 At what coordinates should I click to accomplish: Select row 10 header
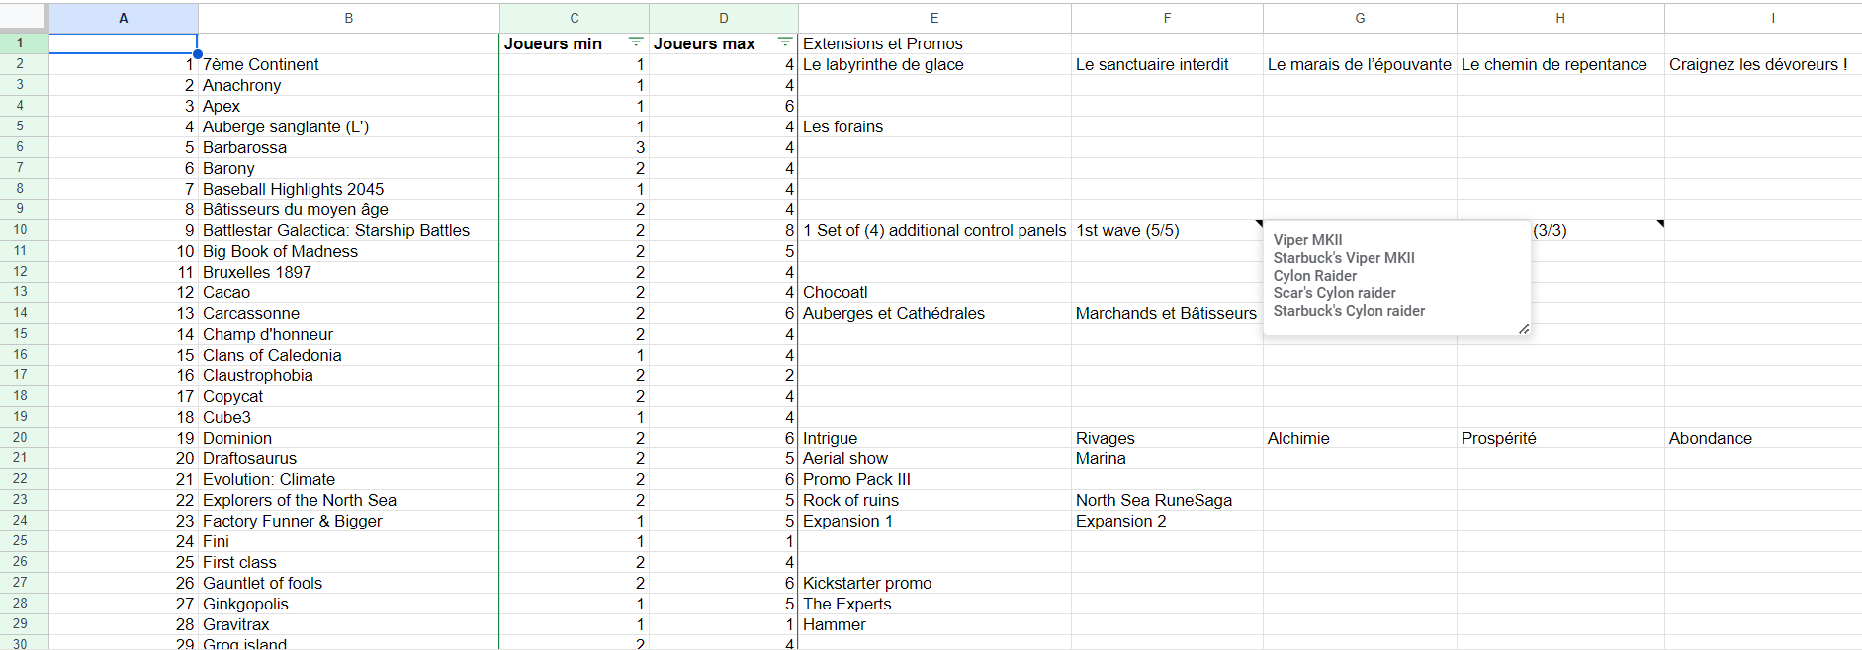[x=20, y=230]
